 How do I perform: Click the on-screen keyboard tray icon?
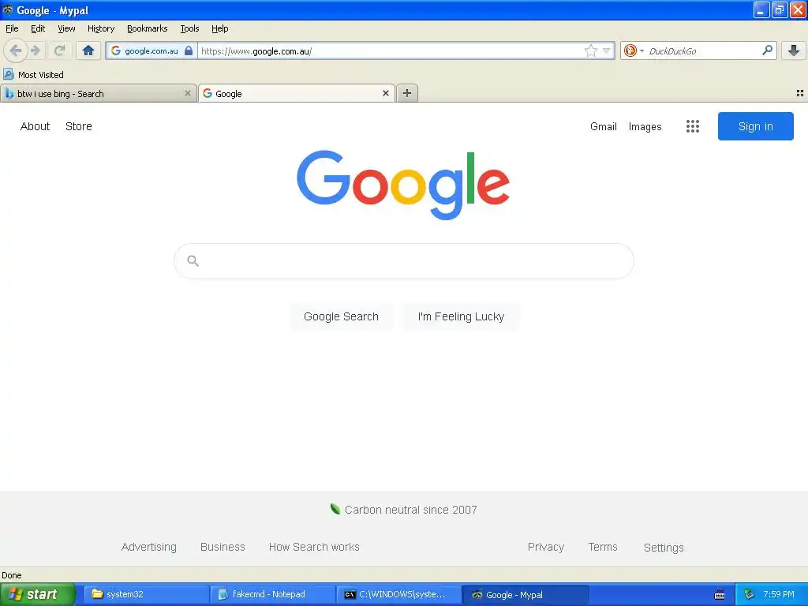(720, 595)
